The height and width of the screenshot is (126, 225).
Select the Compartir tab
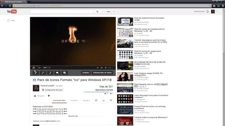pyautogui.click(x=74, y=100)
